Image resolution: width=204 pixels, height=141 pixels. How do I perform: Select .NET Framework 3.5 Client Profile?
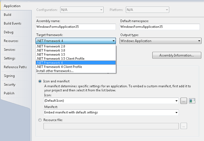click(76, 59)
